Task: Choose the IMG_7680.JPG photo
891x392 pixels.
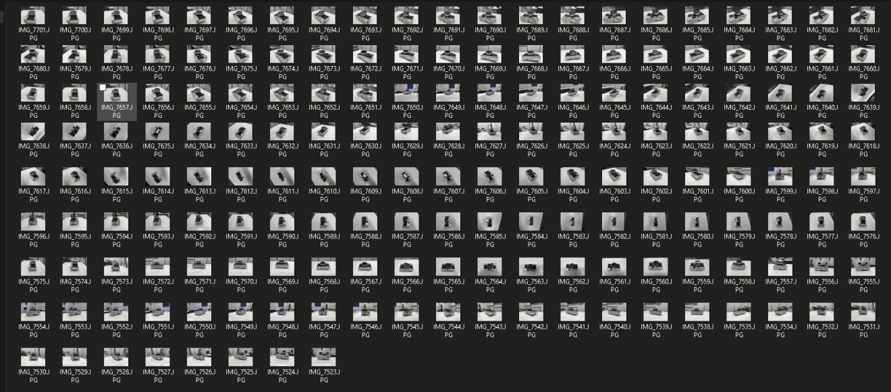Action: [x=33, y=55]
